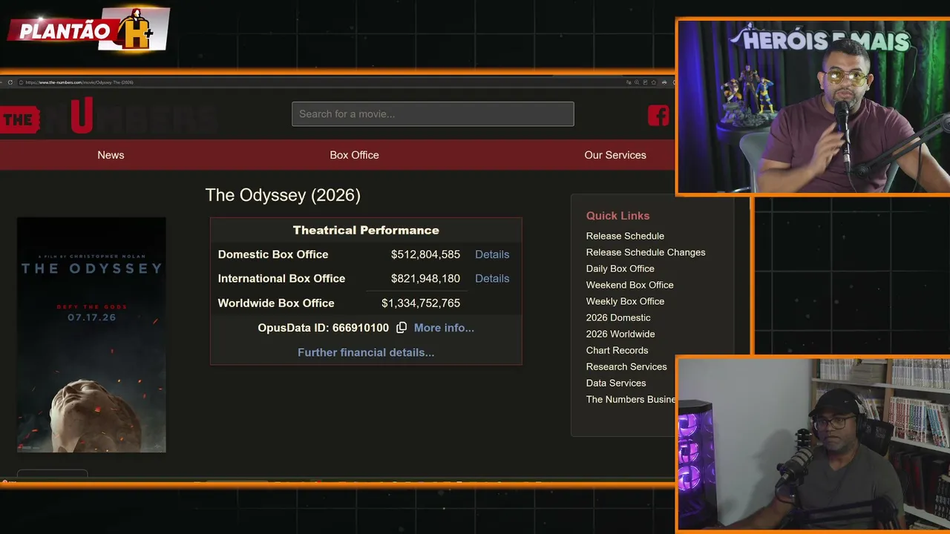Open The Odyssey poster image
Image resolution: width=950 pixels, height=534 pixels.
tap(91, 334)
